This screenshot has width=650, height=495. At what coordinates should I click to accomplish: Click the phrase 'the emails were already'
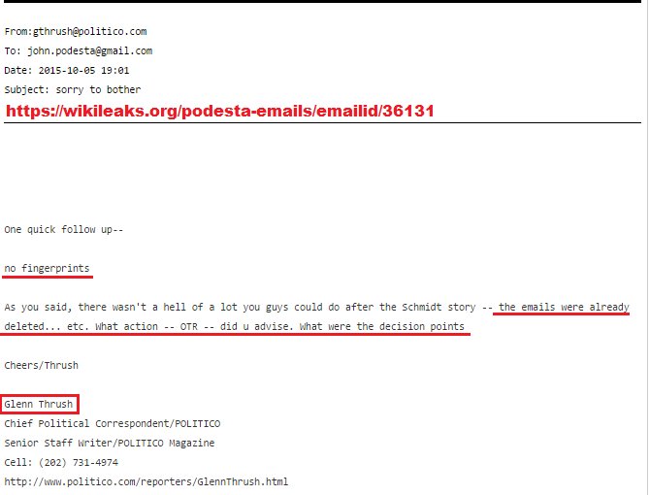(x=564, y=308)
